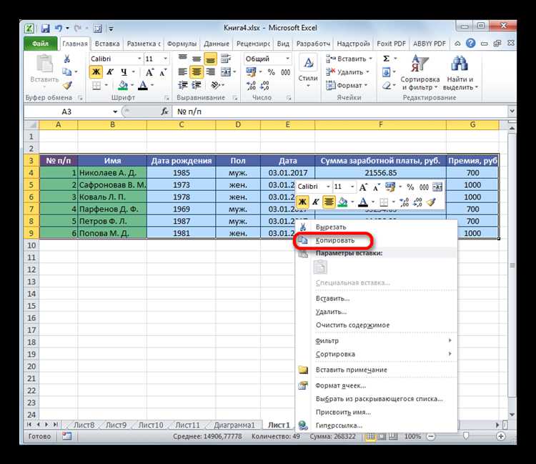
Task: Open Найти и выделить binoculars menu
Action: (x=460, y=73)
